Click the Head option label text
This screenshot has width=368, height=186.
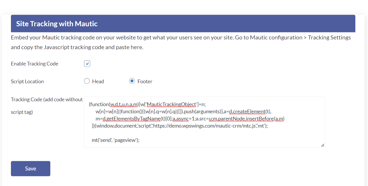[x=98, y=82]
